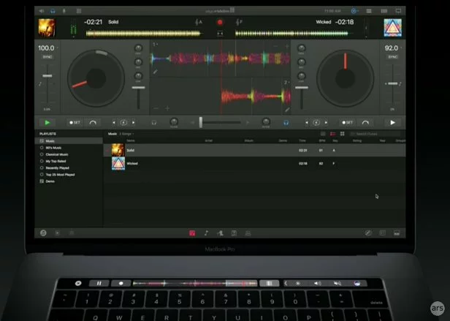This screenshot has height=321, width=450.
Task: Click the top toolbar microphone icon
Action: tap(64, 11)
